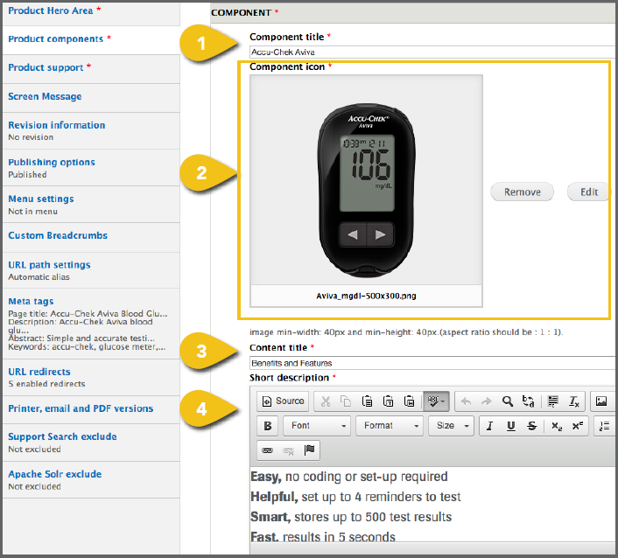Open the Apache Solr exclude tab
The image size is (618, 558).
[x=91, y=479]
